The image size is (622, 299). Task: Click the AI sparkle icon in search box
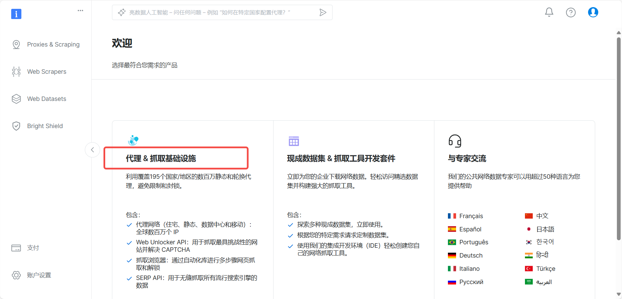(x=121, y=13)
